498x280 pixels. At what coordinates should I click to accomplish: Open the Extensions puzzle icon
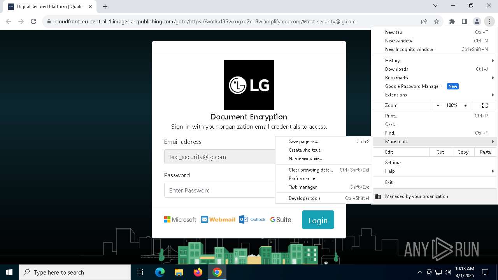coord(452,21)
